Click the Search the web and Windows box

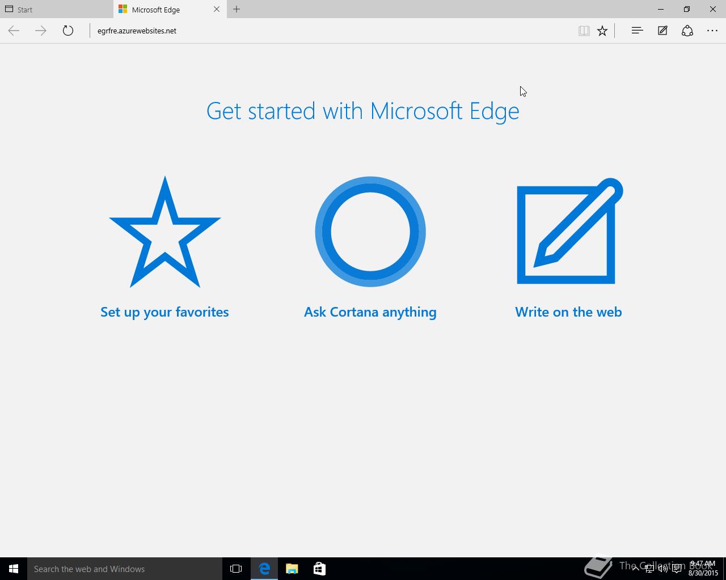tap(125, 569)
